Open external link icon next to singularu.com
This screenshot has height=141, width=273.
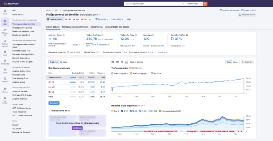(x=100, y=15)
